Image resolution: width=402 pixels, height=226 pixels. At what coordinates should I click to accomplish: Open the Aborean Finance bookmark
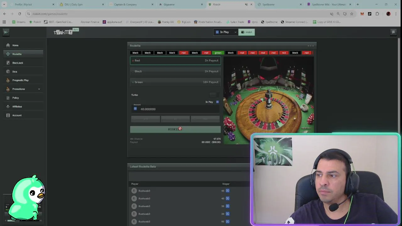pos(90,22)
